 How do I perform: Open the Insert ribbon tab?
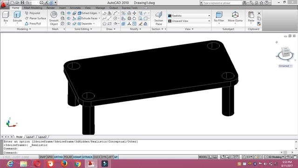(62, 8)
